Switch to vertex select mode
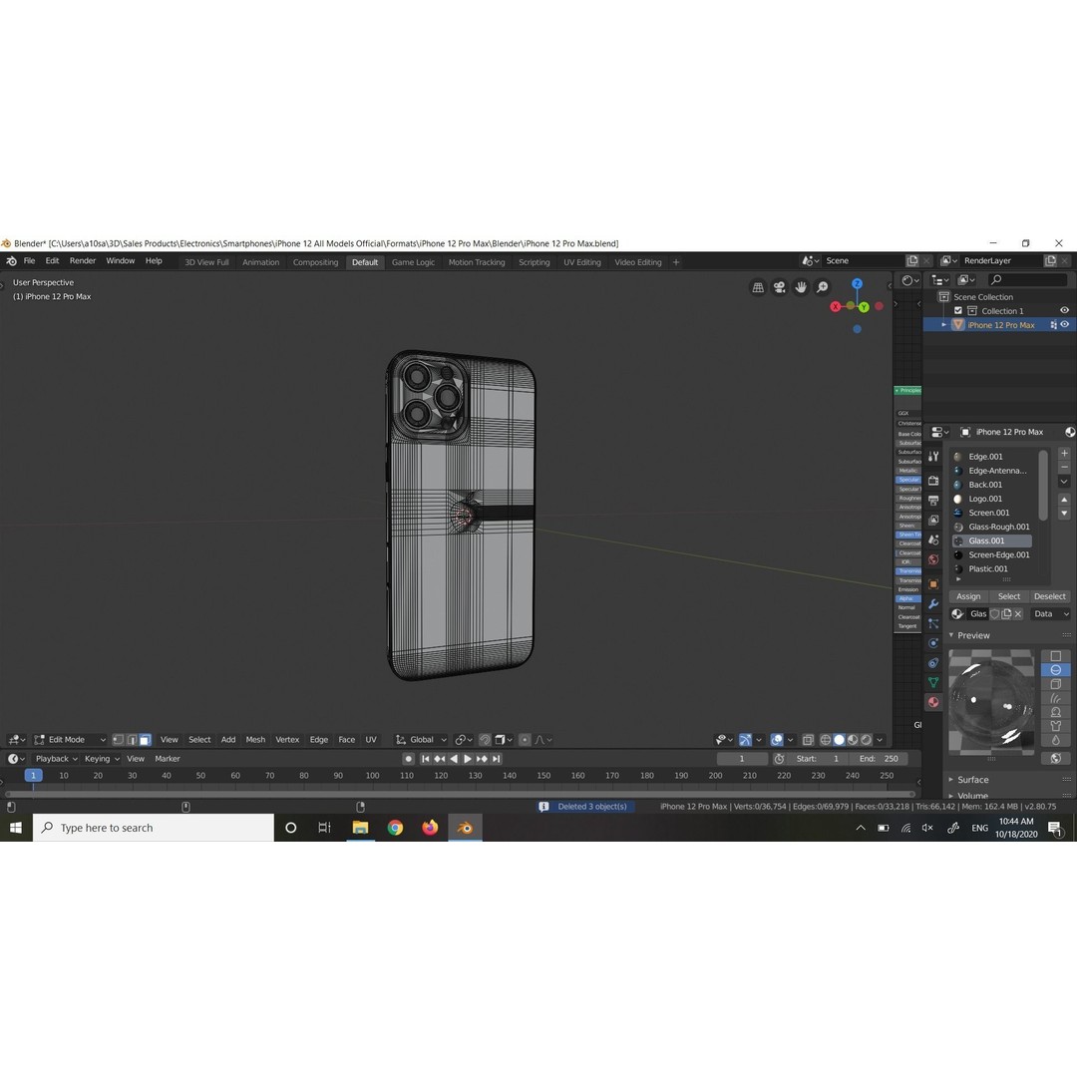Screen dimensions: 1077x1077 click(118, 740)
